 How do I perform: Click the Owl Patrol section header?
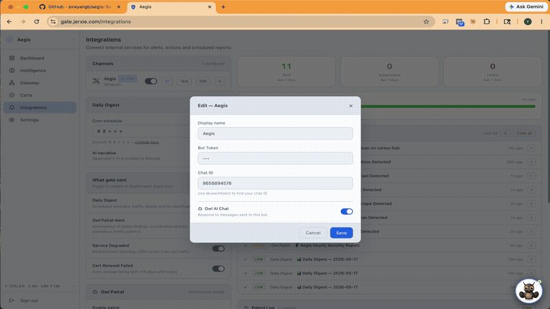tap(159, 292)
